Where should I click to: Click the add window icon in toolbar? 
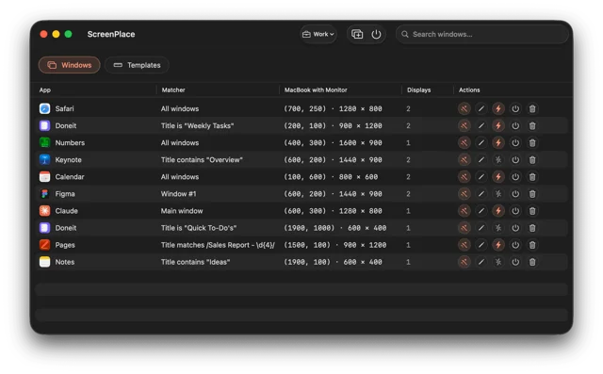357,34
